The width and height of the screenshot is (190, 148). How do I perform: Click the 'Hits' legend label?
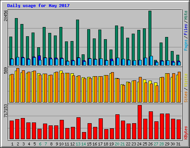click(186, 15)
